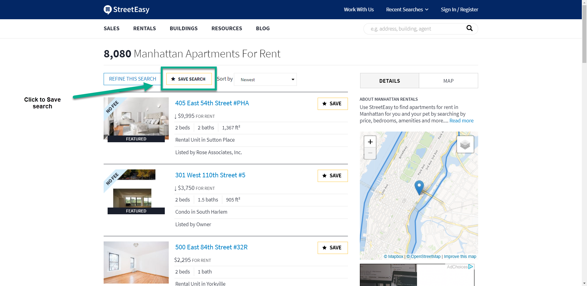Click the blue map location pin
587x286 pixels.
419,187
